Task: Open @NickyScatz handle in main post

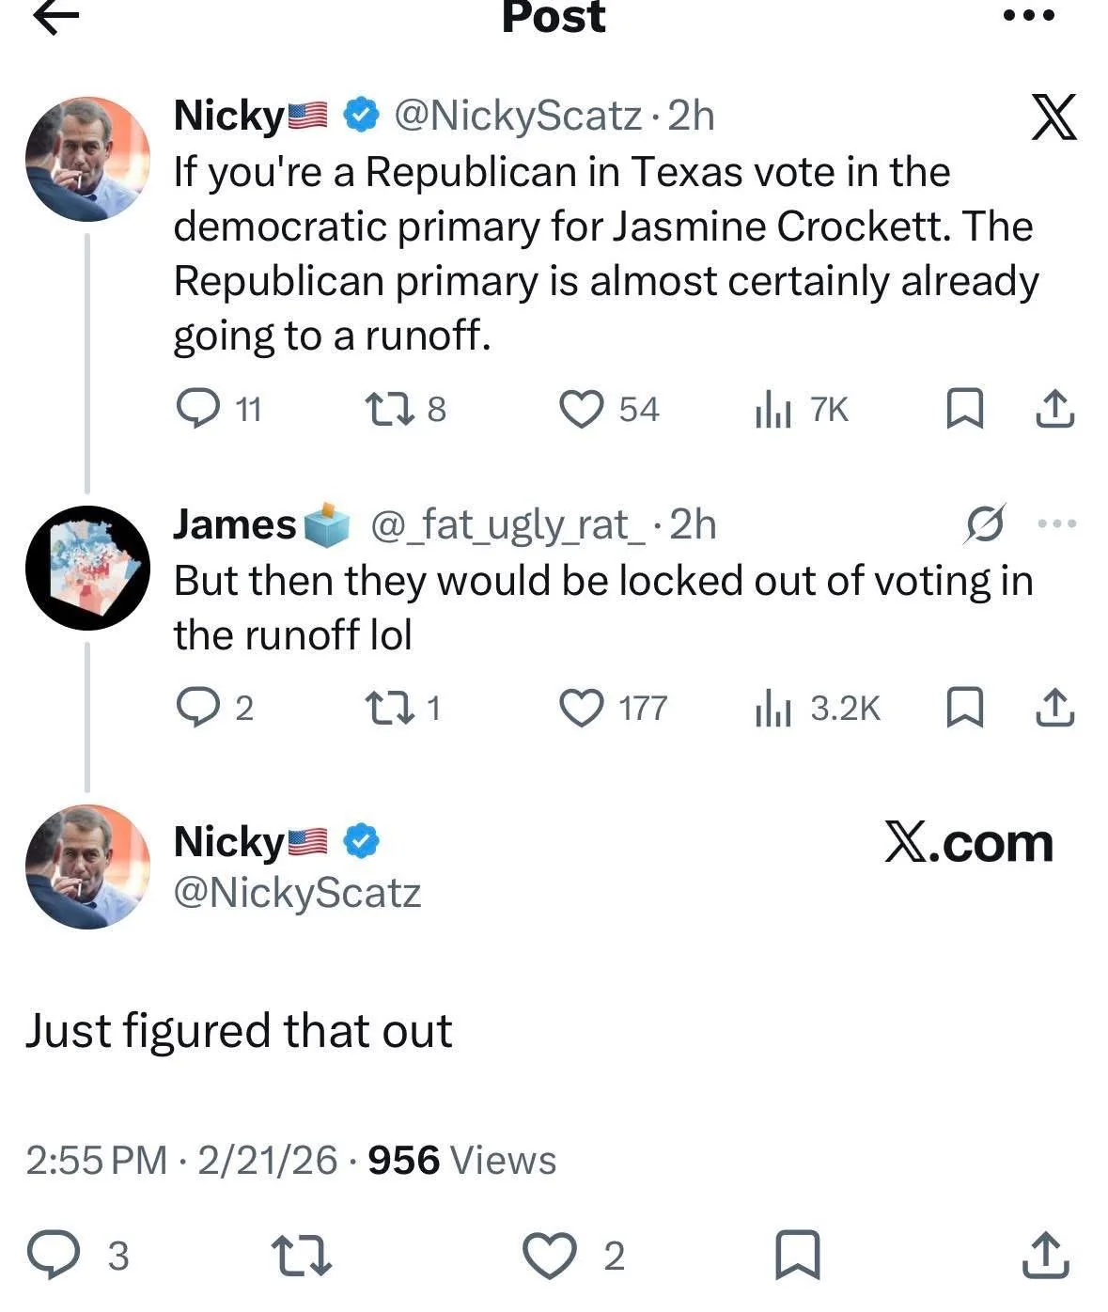Action: pyautogui.click(x=297, y=892)
